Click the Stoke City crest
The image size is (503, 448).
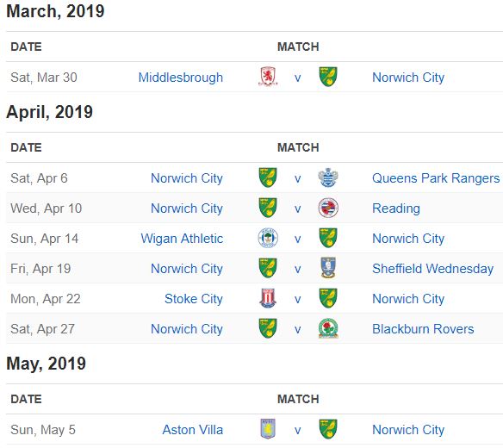pos(268,298)
